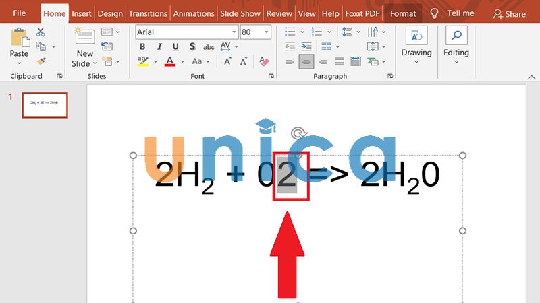The height and width of the screenshot is (303, 540).
Task: Click the Tell me lightbulb icon
Action: [434, 13]
